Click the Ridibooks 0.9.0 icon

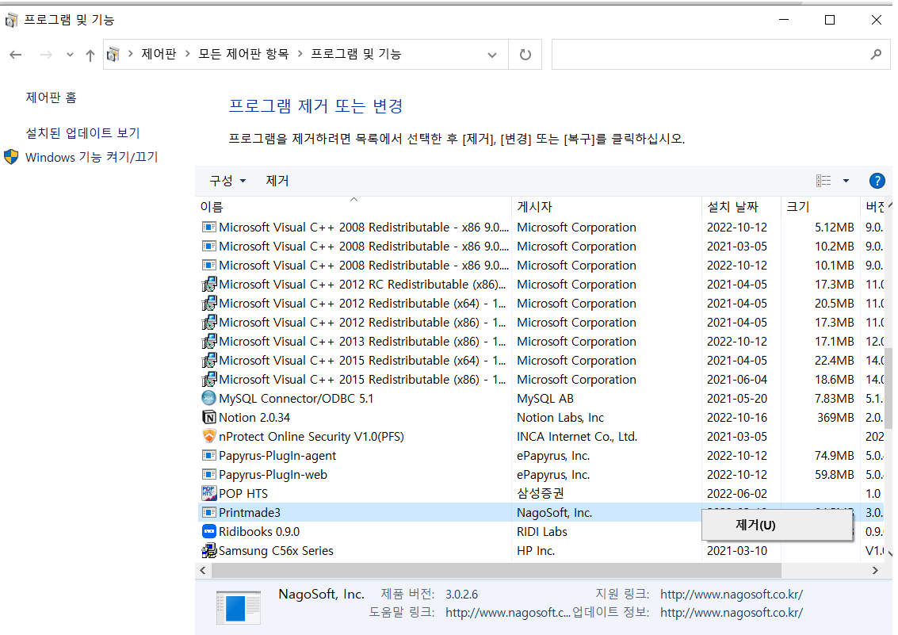(x=209, y=531)
